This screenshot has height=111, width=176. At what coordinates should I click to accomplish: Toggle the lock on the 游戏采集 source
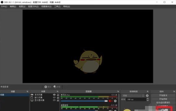58,95
